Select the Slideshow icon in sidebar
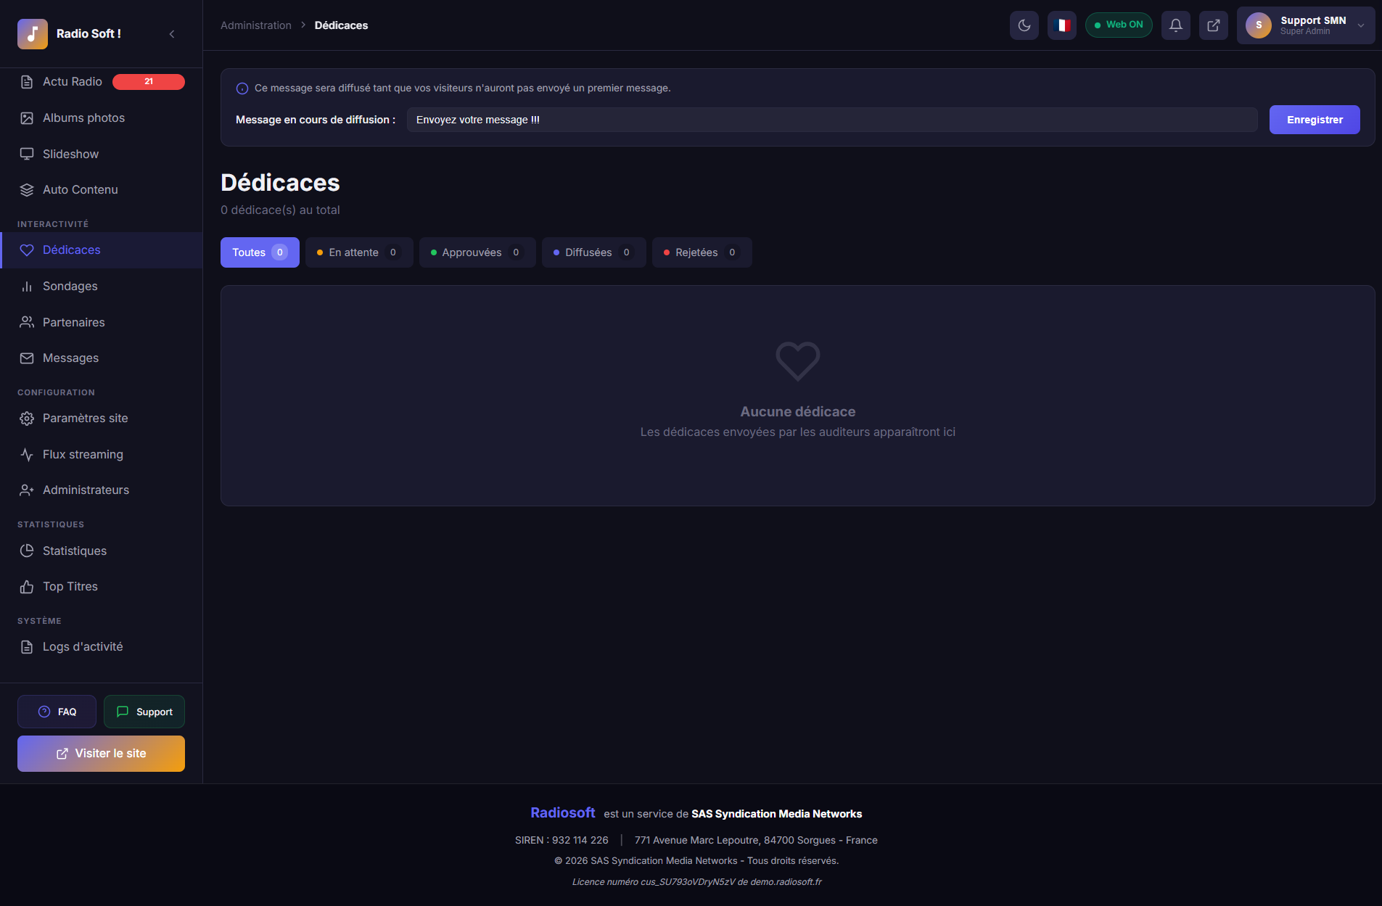This screenshot has width=1382, height=906. click(x=27, y=154)
